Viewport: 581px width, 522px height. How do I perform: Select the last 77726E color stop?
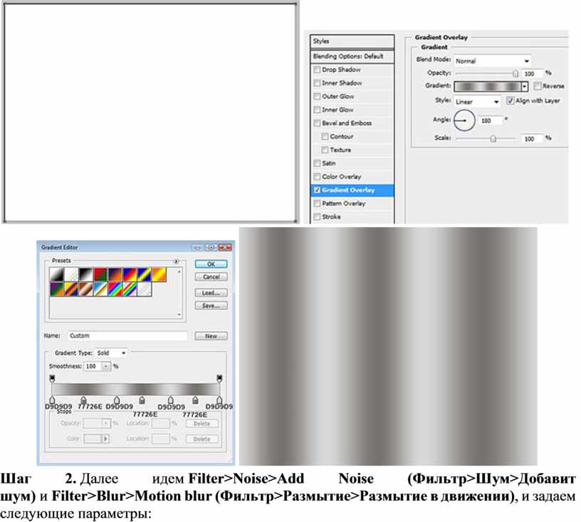click(195, 400)
